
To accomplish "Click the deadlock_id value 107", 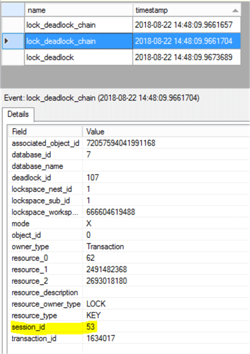I will click(93, 178).
